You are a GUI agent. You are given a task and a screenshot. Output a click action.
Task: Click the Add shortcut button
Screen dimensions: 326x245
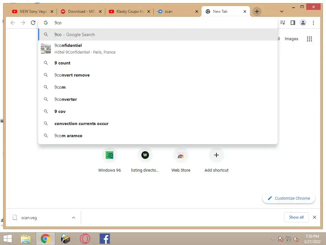(216, 160)
